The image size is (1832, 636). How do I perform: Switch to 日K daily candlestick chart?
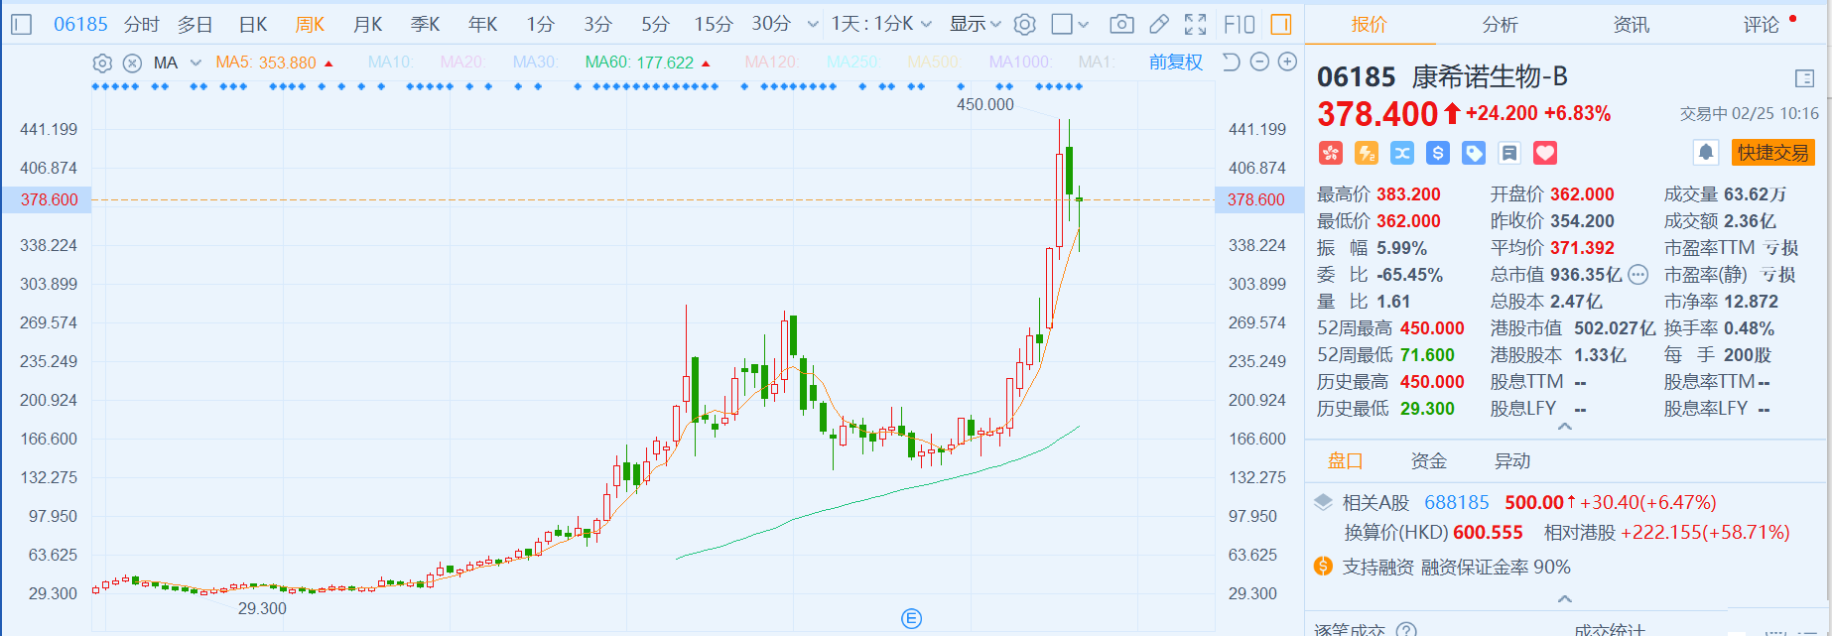(x=253, y=24)
